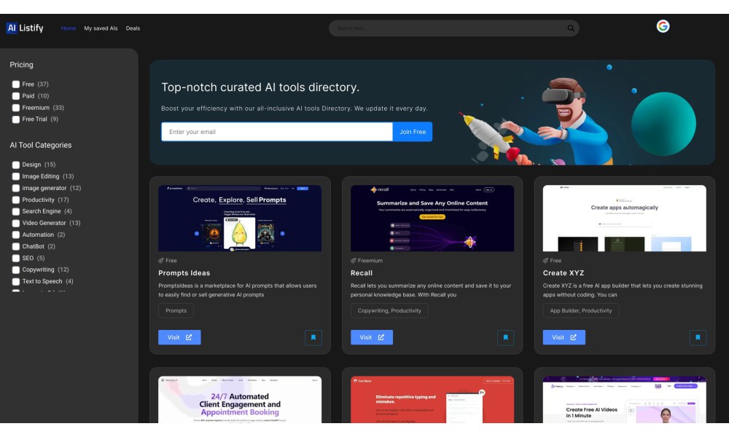Screen dimensions: 729x437
Task: Bookmark the Create XYZ tool
Action: tap(698, 338)
